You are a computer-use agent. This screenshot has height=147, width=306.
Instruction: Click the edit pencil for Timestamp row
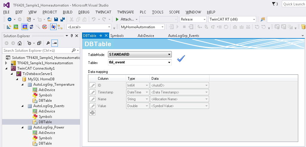click(92, 92)
